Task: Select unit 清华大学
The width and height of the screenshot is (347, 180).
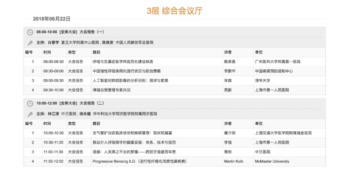Action: pos(263,81)
